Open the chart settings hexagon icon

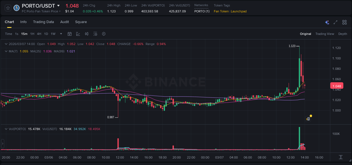coord(103,34)
